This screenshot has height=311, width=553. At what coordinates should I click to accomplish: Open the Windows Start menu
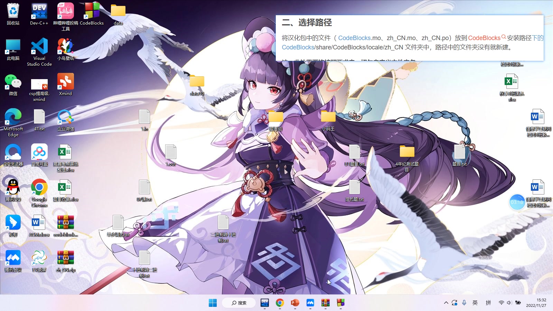(x=213, y=303)
